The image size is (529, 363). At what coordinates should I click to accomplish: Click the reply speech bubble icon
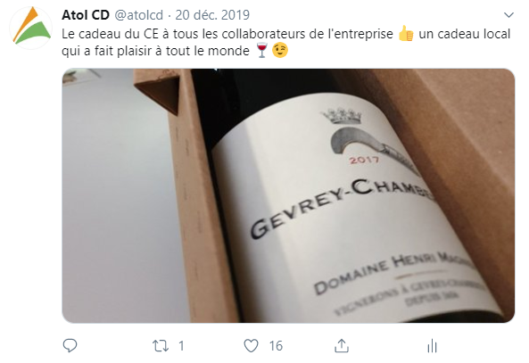pos(70,345)
